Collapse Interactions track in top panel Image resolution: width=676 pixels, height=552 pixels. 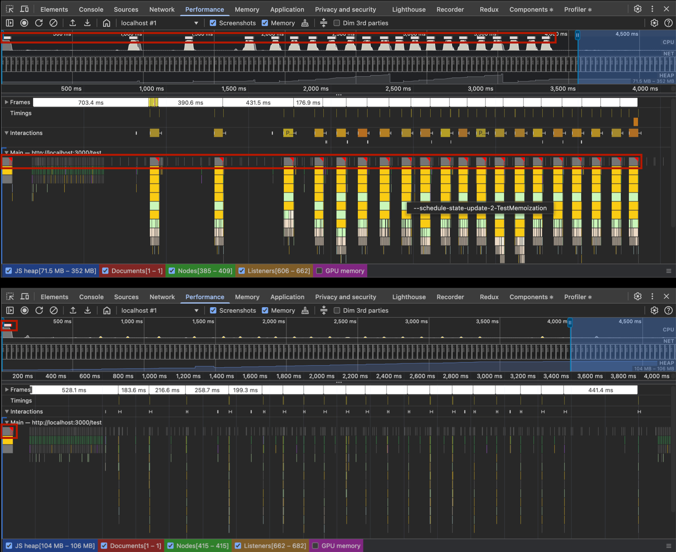6,133
